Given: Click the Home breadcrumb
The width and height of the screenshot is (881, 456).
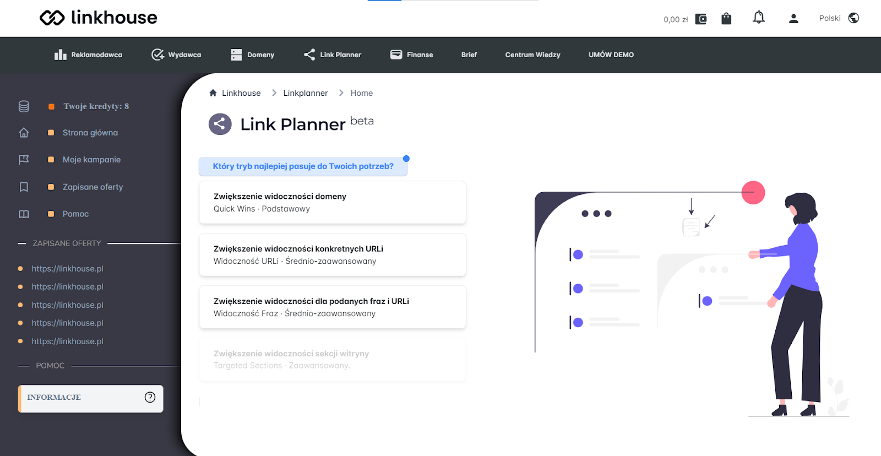Looking at the screenshot, I should (x=362, y=93).
